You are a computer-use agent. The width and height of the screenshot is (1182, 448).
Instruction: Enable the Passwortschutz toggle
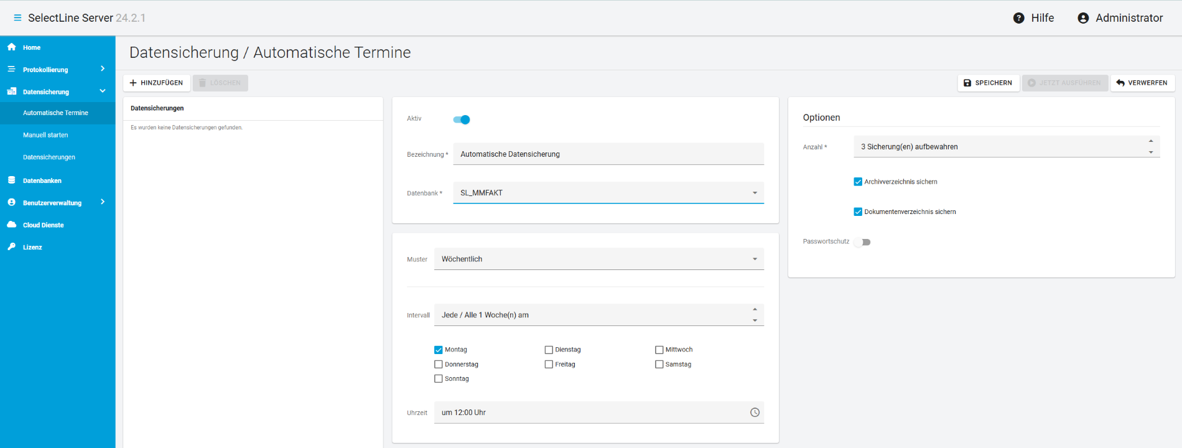pyautogui.click(x=862, y=242)
